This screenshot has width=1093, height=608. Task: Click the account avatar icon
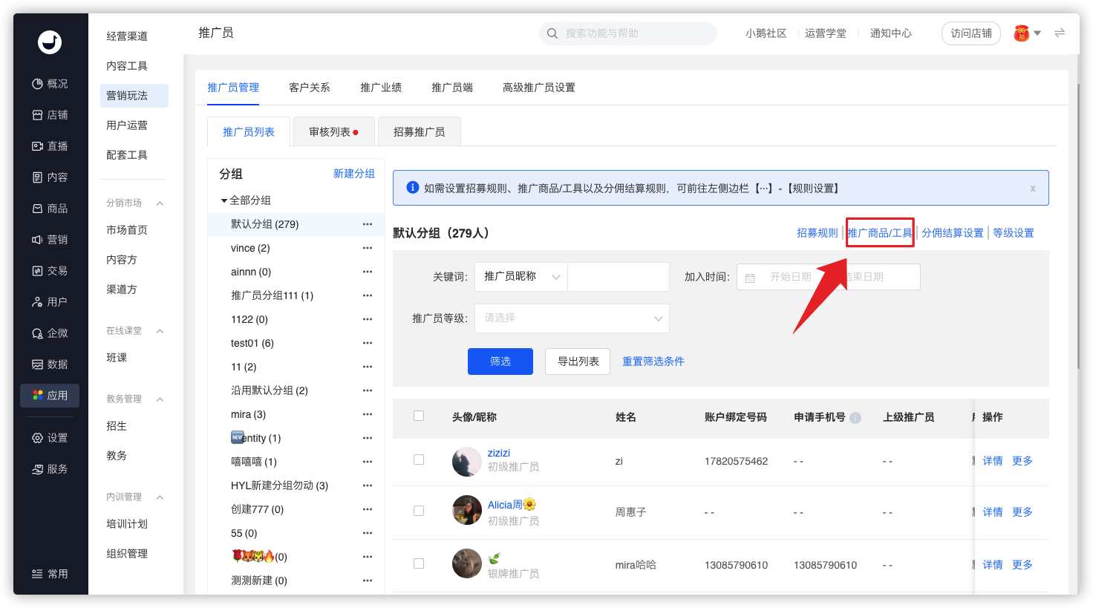[x=1022, y=33]
